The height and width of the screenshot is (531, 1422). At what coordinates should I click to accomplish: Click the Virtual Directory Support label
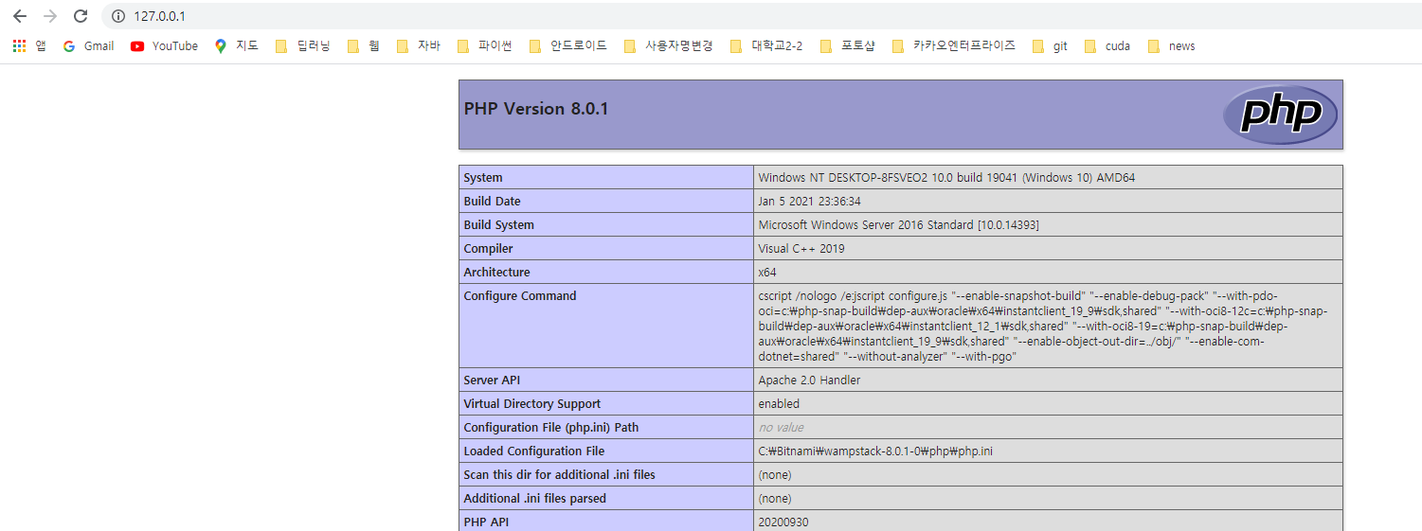[532, 404]
